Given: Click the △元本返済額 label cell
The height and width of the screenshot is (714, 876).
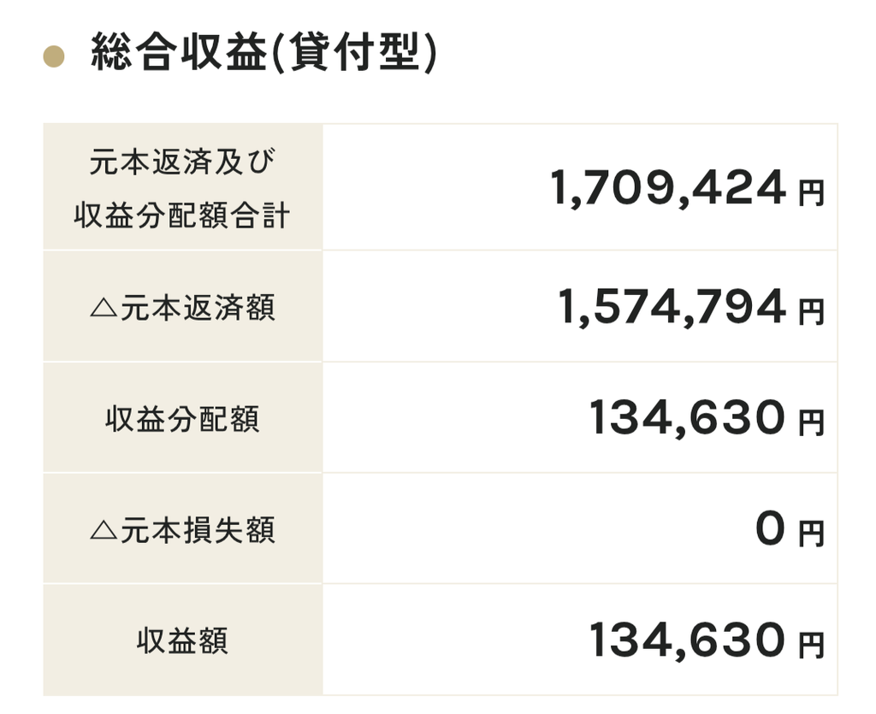Looking at the screenshot, I should point(183,306).
